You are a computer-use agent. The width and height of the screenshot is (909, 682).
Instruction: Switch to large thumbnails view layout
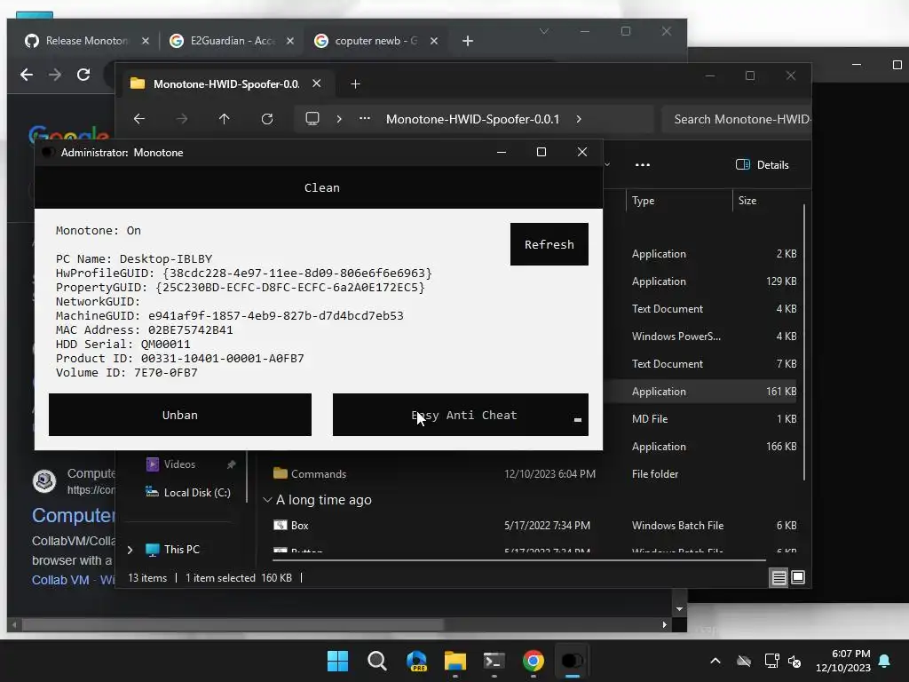798,577
